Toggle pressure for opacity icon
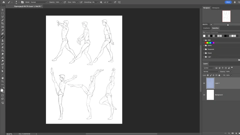240x135 pixels. [x=65, y=2]
